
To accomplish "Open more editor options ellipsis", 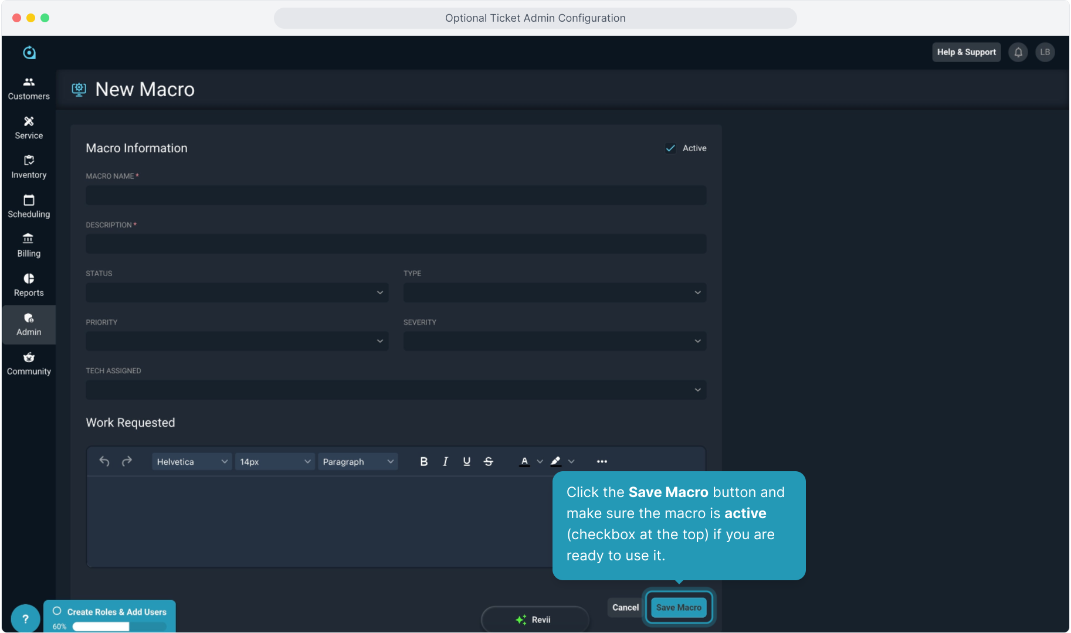I will tap(602, 461).
